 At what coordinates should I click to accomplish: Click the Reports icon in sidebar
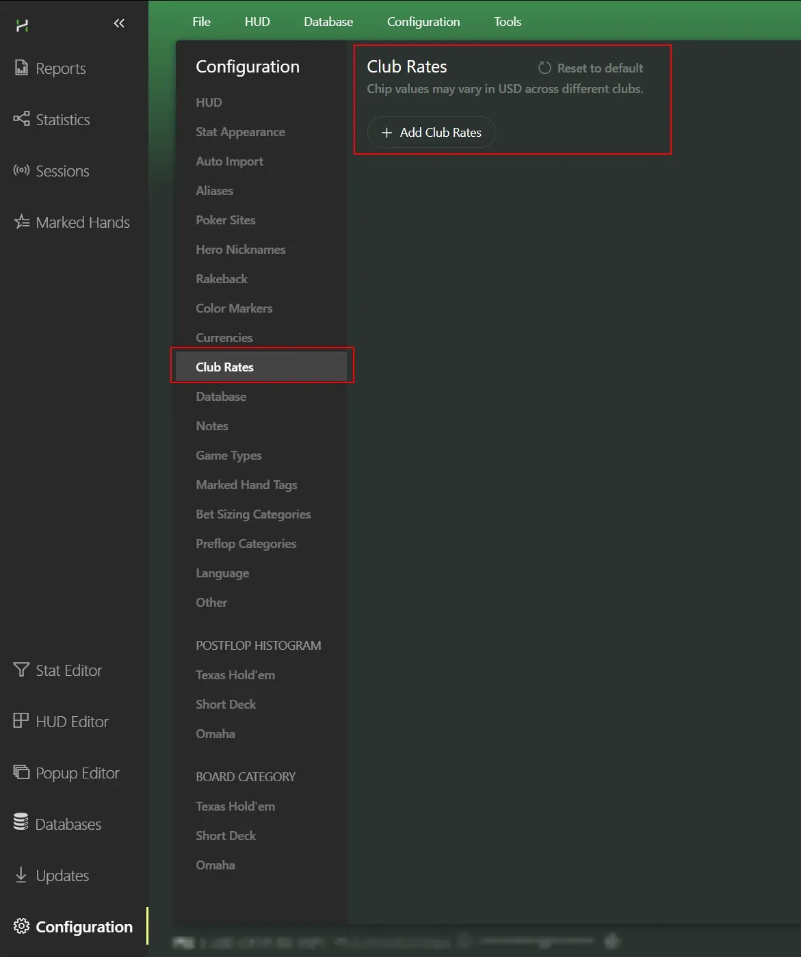pyautogui.click(x=21, y=68)
